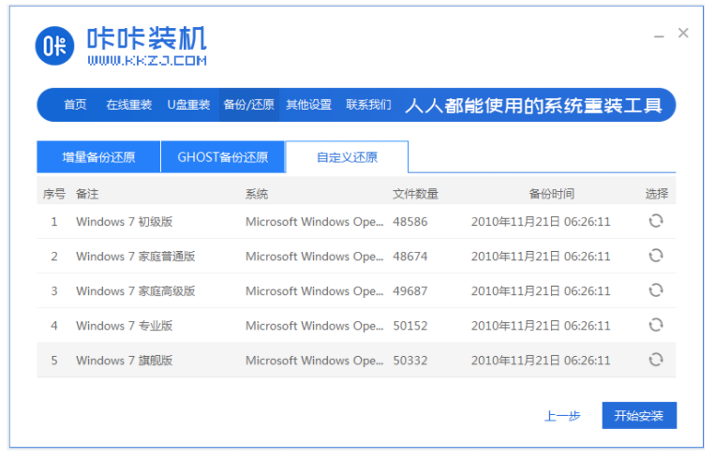Switch to the GHOST备份还原 tab

coord(223,157)
